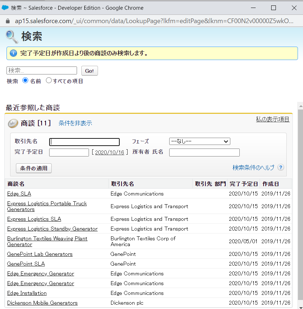Open the 検索条件のヘルプ link
The height and width of the screenshot is (309, 303).
point(253,167)
